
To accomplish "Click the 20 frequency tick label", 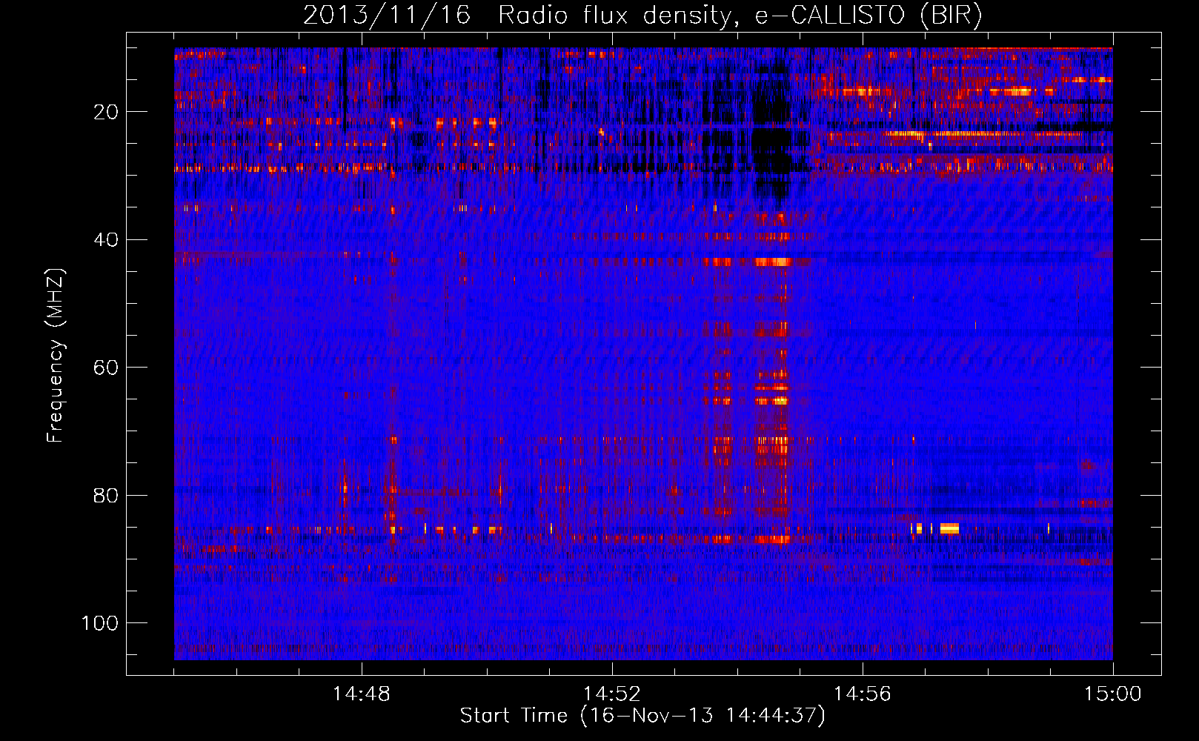I will click(106, 112).
